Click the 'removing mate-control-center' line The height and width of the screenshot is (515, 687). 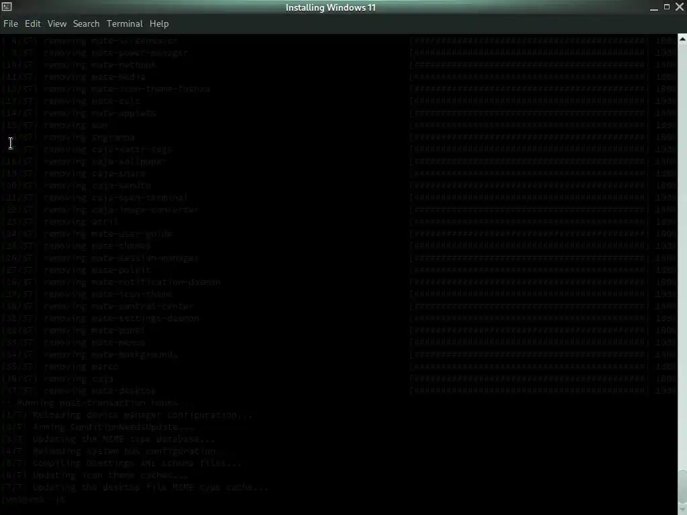[98, 306]
